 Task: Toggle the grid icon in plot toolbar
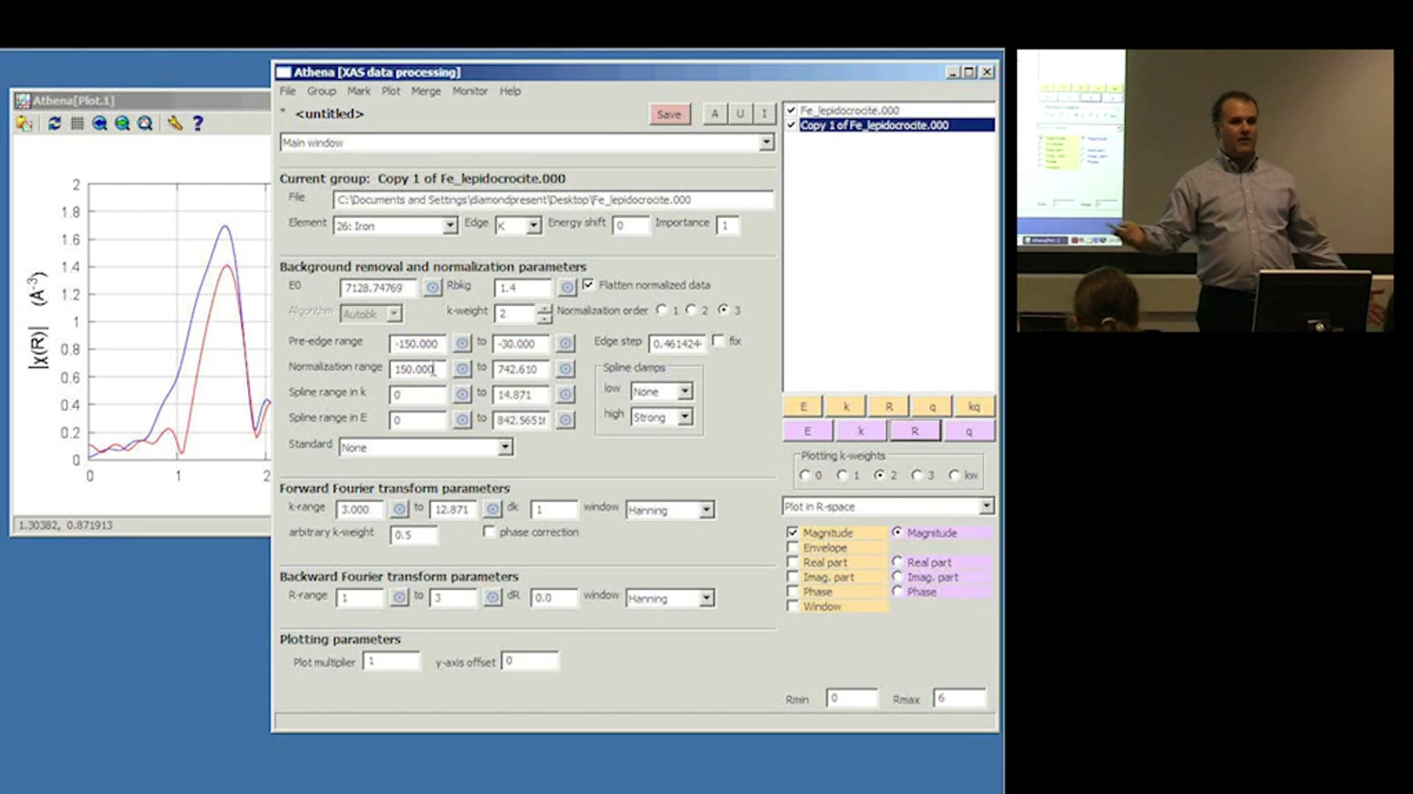coord(77,124)
